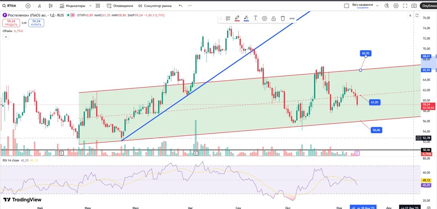Click the down arrow near the price scale

[x=410, y=16]
